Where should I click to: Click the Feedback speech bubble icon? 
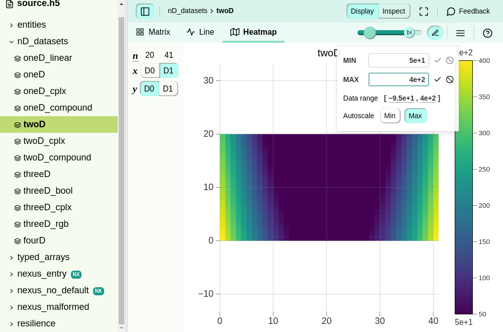[451, 12]
